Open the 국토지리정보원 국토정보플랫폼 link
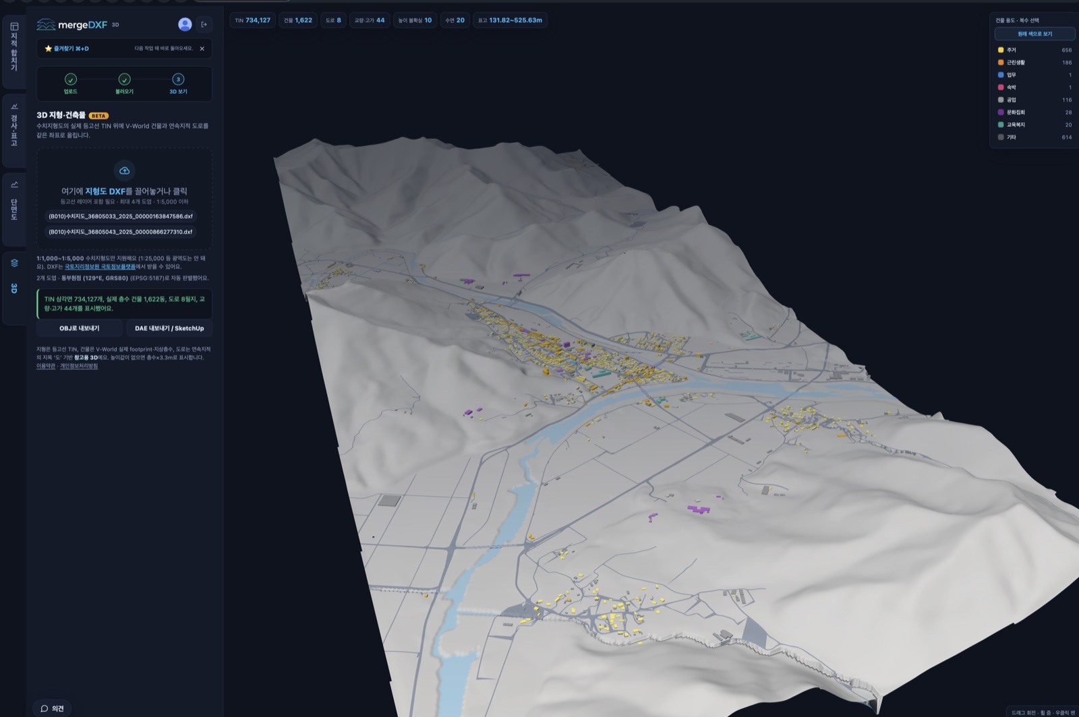1079x717 pixels. [100, 267]
